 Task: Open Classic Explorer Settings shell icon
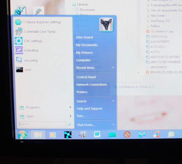pyautogui.click(x=18, y=22)
